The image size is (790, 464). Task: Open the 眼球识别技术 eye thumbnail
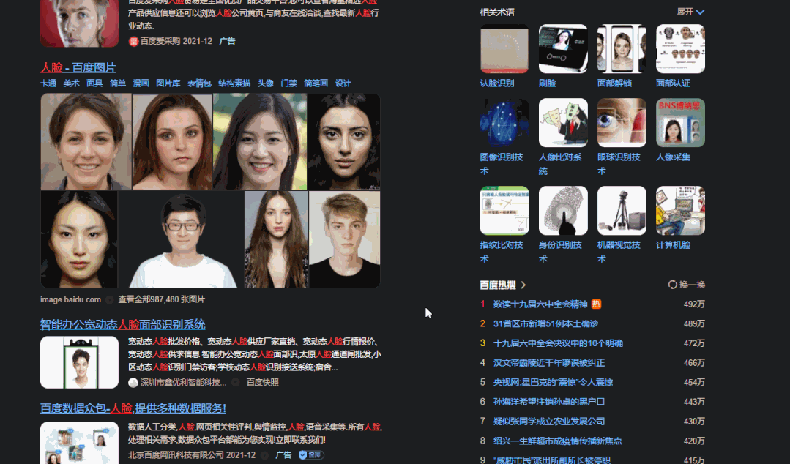click(622, 122)
